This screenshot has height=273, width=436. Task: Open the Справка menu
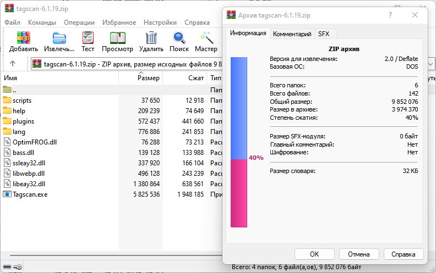[197, 23]
